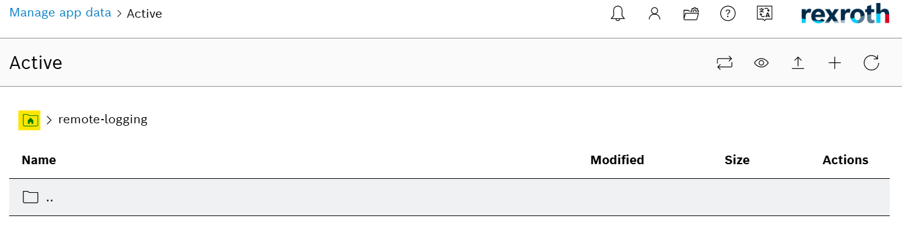Click the remote-logging path segment
Image resolution: width=902 pixels, height=235 pixels.
103,120
